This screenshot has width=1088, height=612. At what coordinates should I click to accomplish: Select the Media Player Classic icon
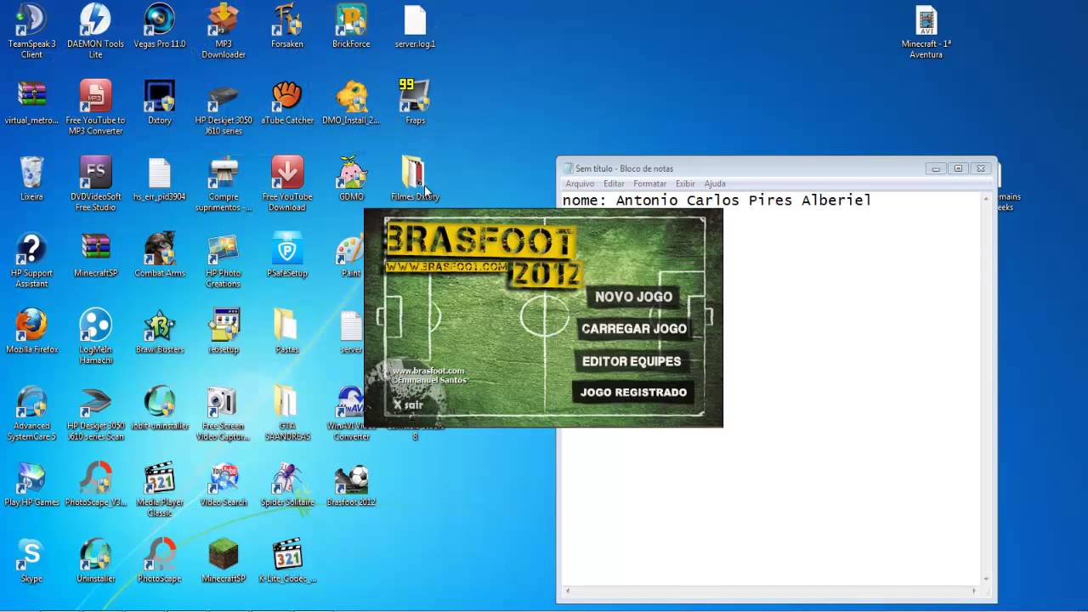tap(159, 490)
